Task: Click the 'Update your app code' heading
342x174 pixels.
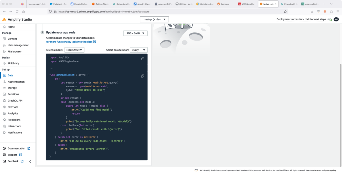Action: tap(61, 32)
